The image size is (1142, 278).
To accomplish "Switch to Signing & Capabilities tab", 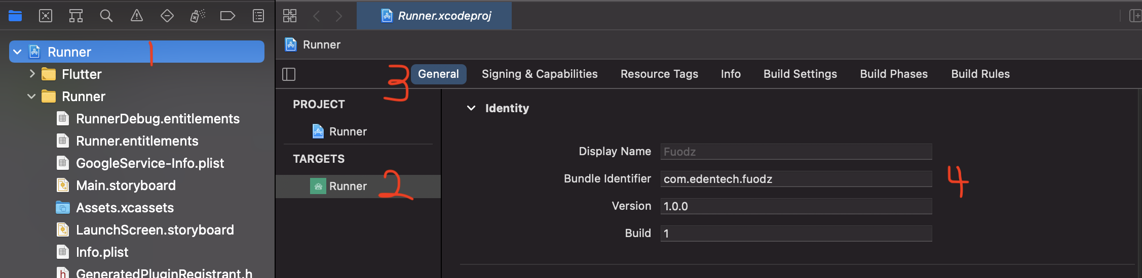I will click(x=540, y=74).
